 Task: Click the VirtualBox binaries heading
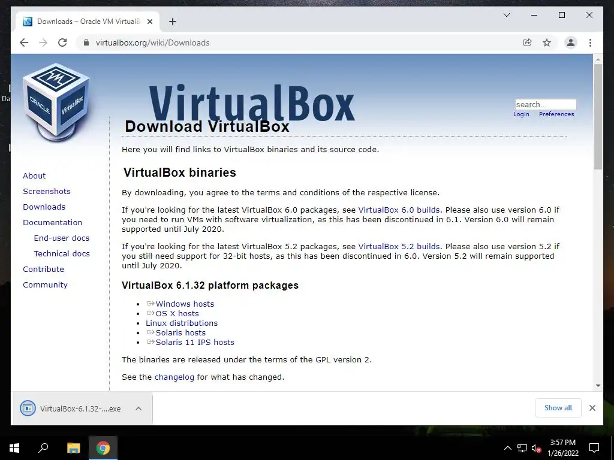click(180, 172)
